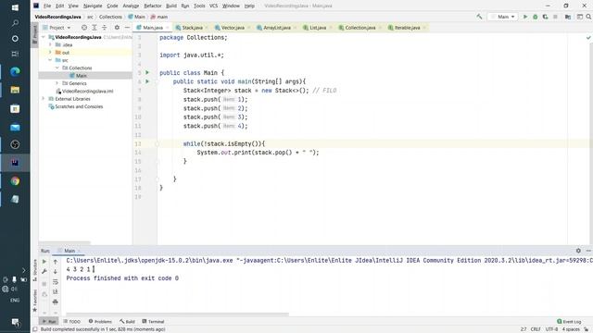Image resolution: width=593 pixels, height=333 pixels.
Task: Expand the .idea folder
Action: pyautogui.click(x=50, y=44)
